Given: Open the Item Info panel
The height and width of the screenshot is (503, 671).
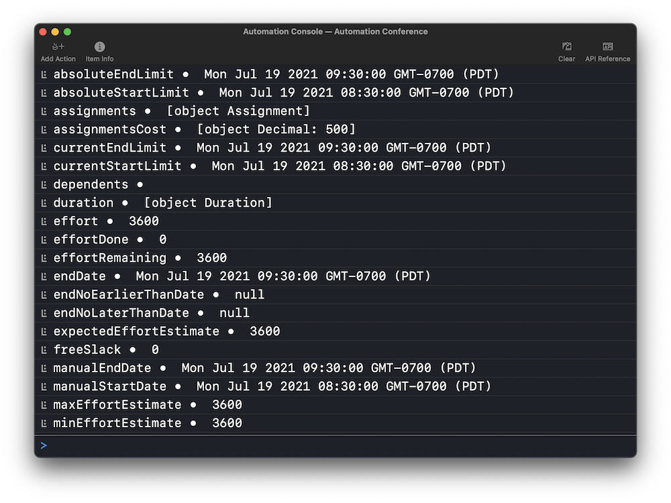Looking at the screenshot, I should pyautogui.click(x=99, y=47).
